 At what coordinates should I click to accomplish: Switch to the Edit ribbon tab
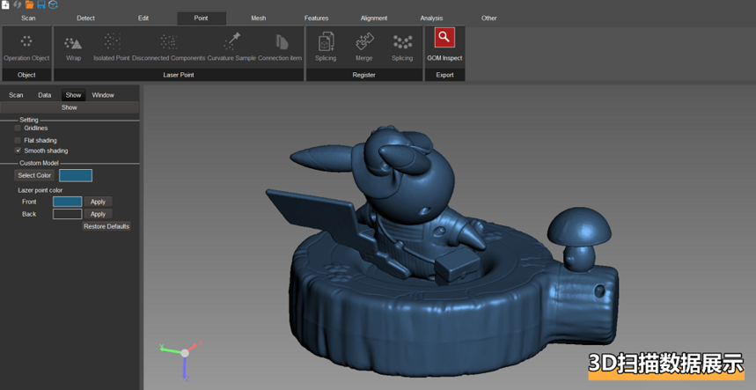143,18
